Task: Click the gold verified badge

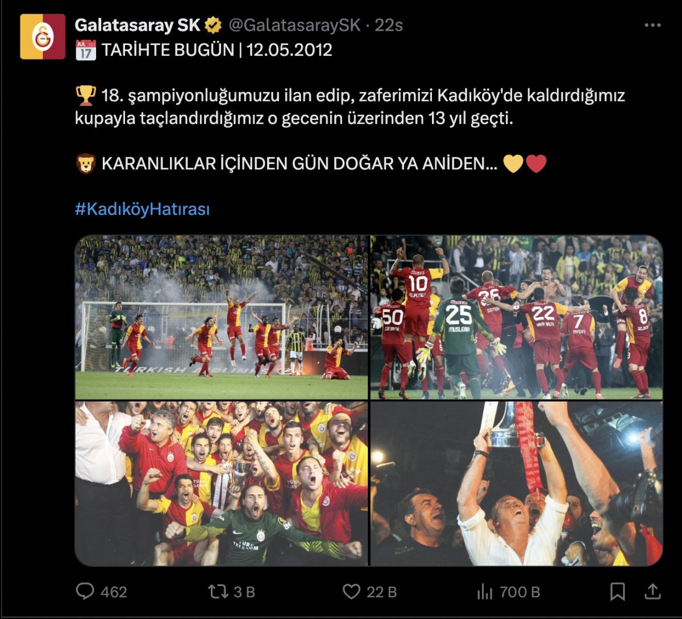Action: 214,26
